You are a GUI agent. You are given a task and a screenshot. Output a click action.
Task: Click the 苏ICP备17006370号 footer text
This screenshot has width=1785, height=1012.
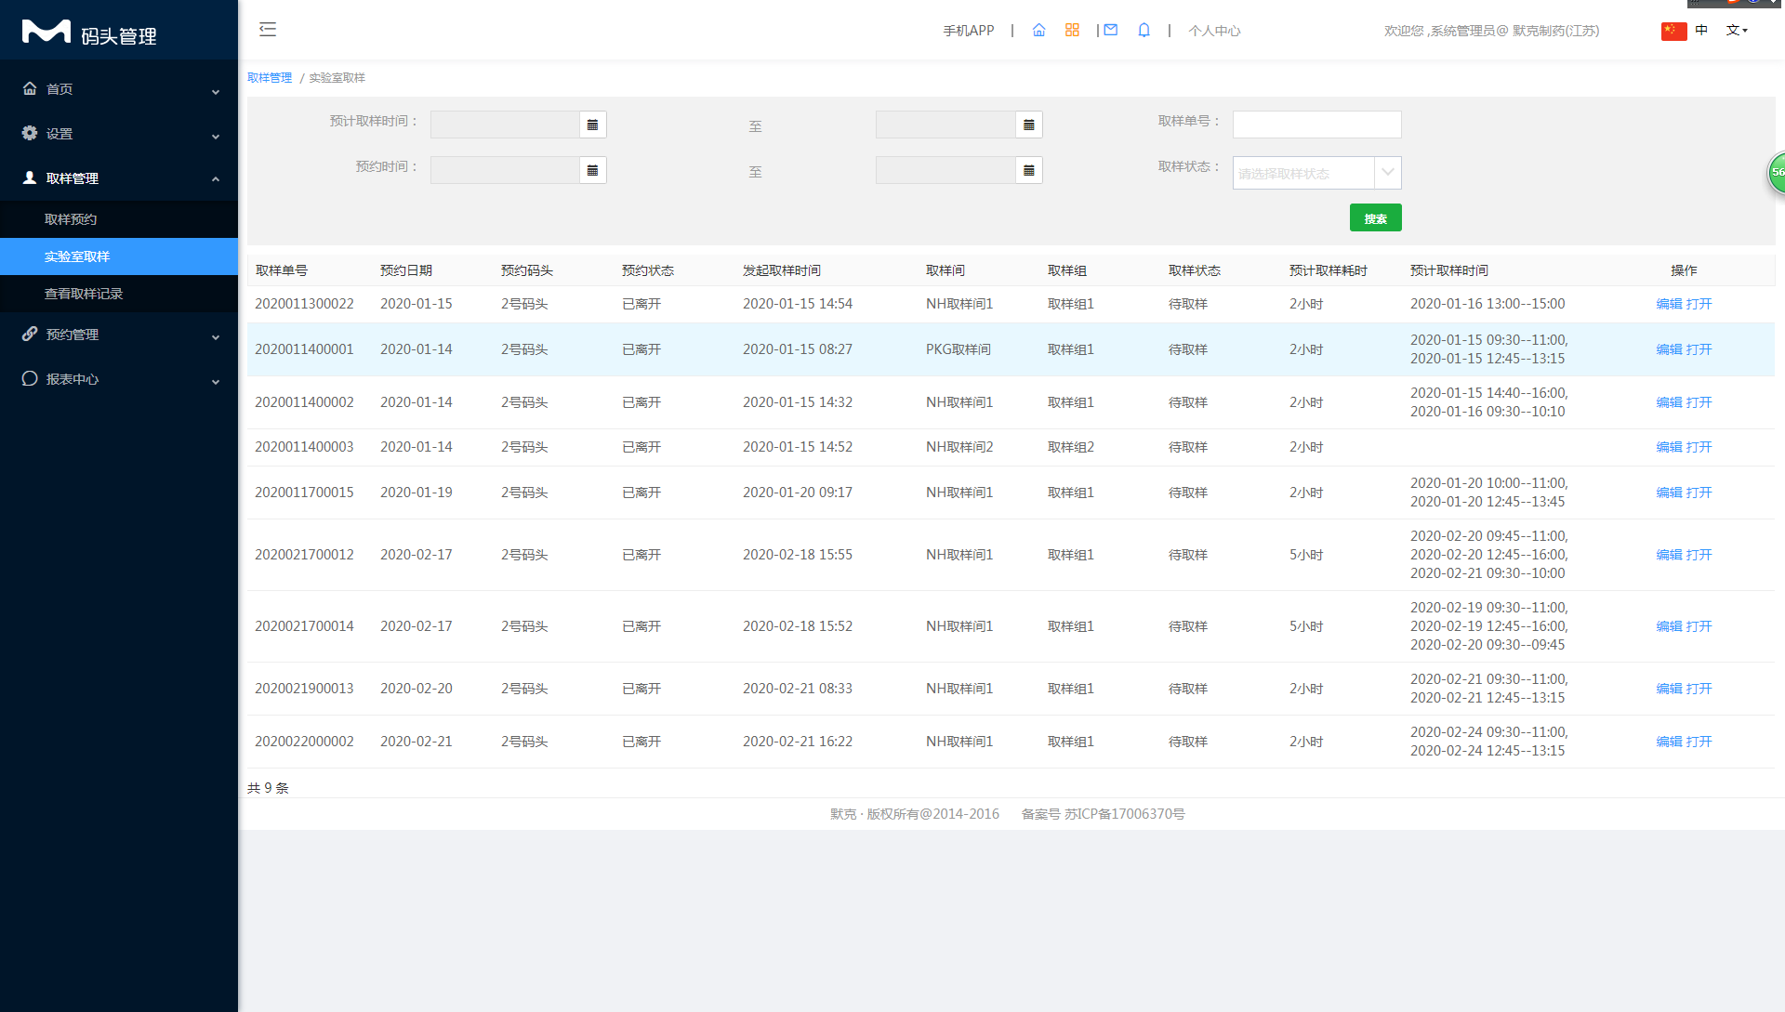click(x=1125, y=814)
